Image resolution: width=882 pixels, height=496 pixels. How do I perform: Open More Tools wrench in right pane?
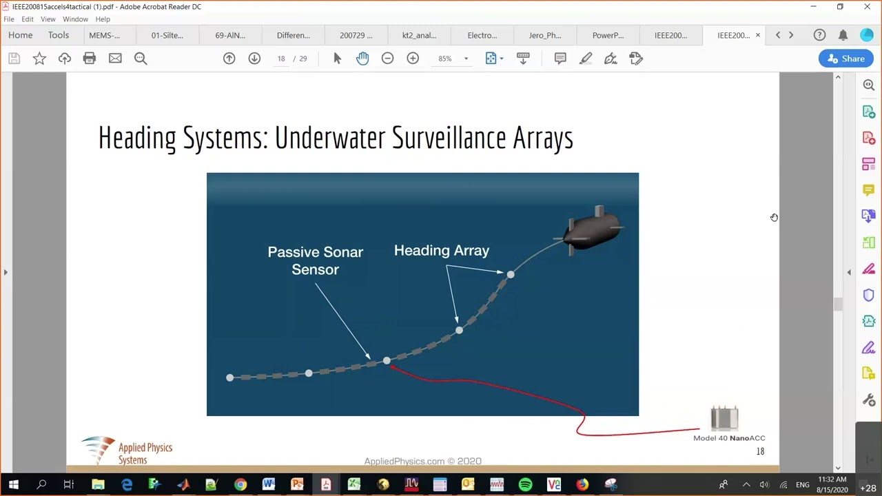pos(869,400)
